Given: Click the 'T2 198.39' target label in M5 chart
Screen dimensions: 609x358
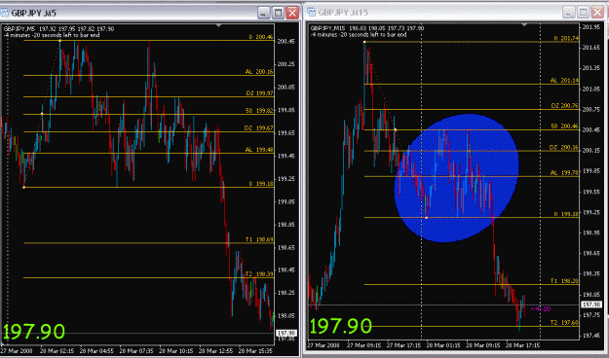Looking at the screenshot, I should tap(259, 274).
